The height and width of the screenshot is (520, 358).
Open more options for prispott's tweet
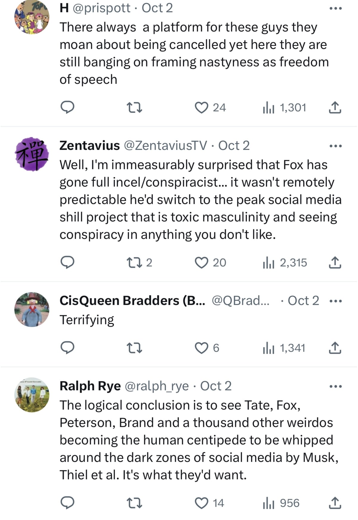pyautogui.click(x=336, y=8)
